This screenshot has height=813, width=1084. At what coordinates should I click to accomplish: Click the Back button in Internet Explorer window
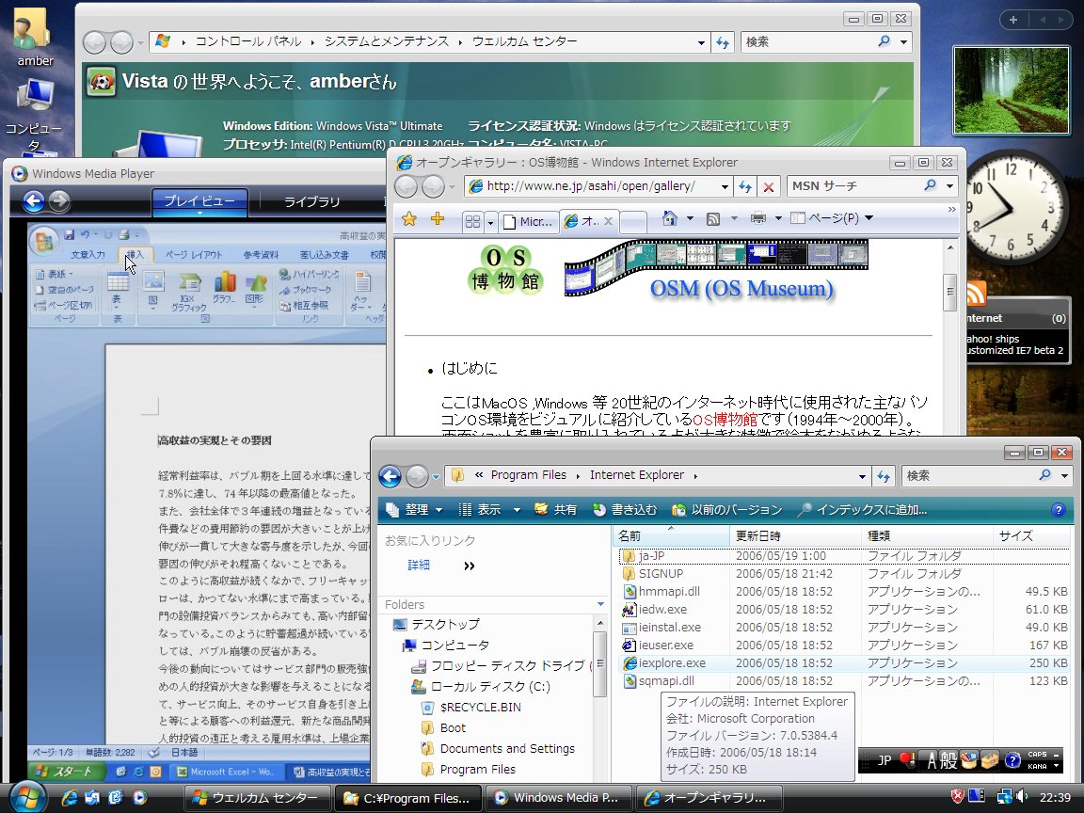point(406,186)
